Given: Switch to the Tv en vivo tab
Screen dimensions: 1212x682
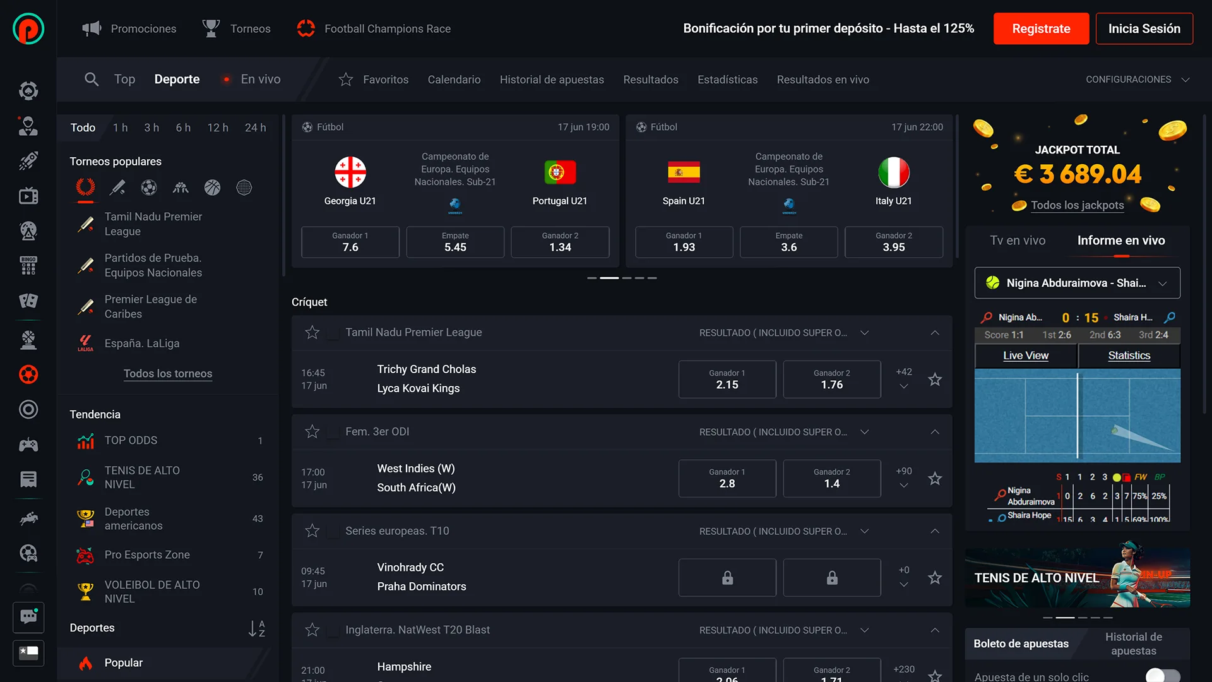Looking at the screenshot, I should pyautogui.click(x=1018, y=240).
